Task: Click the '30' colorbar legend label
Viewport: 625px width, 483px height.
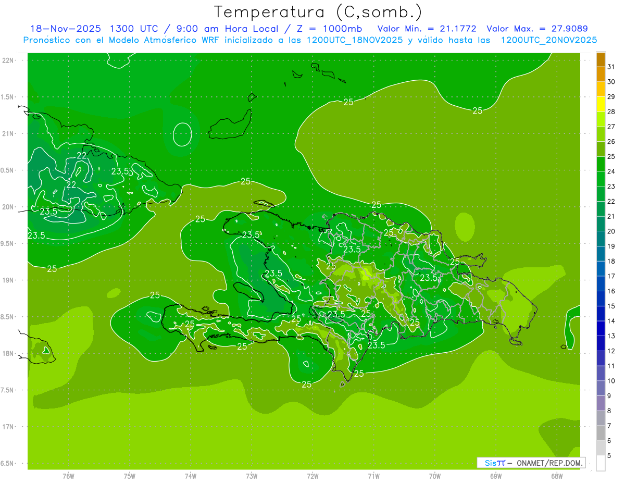Action: tap(611, 82)
